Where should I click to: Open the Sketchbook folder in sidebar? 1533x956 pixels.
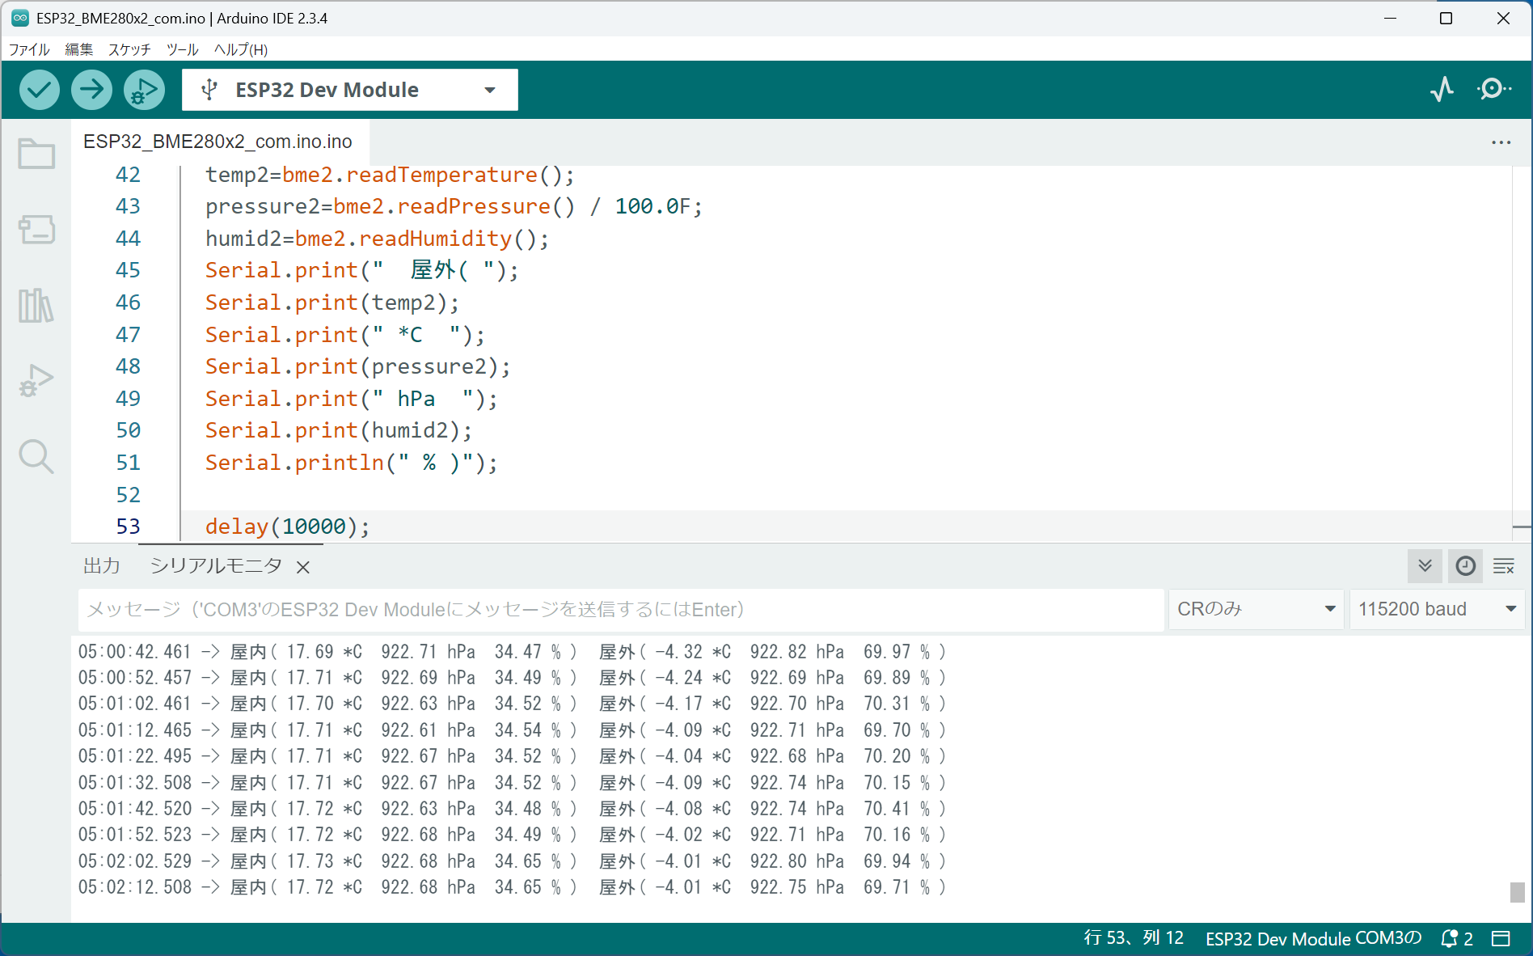pos(36,154)
